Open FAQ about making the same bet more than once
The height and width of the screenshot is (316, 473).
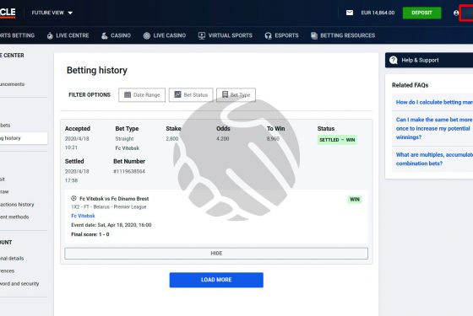point(434,128)
